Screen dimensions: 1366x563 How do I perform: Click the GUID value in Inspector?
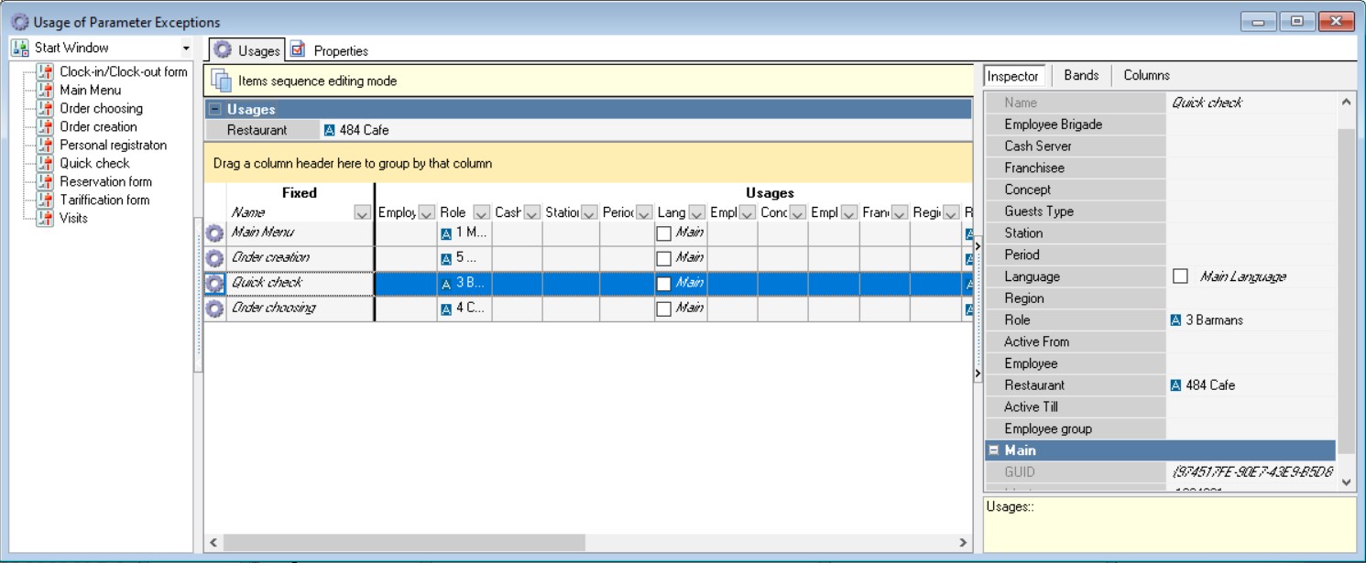(1252, 472)
